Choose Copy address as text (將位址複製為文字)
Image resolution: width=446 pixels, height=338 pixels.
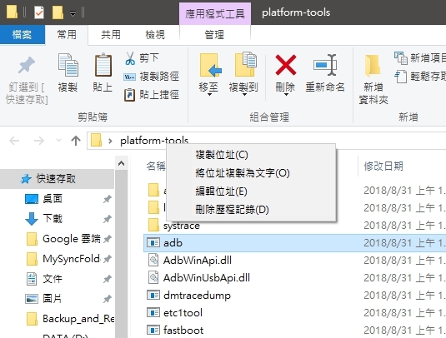(251, 173)
